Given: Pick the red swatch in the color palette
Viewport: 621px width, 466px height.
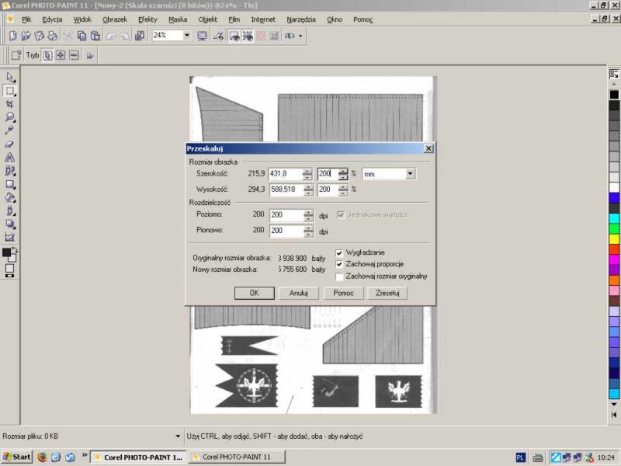Looking at the screenshot, I should [x=614, y=249].
